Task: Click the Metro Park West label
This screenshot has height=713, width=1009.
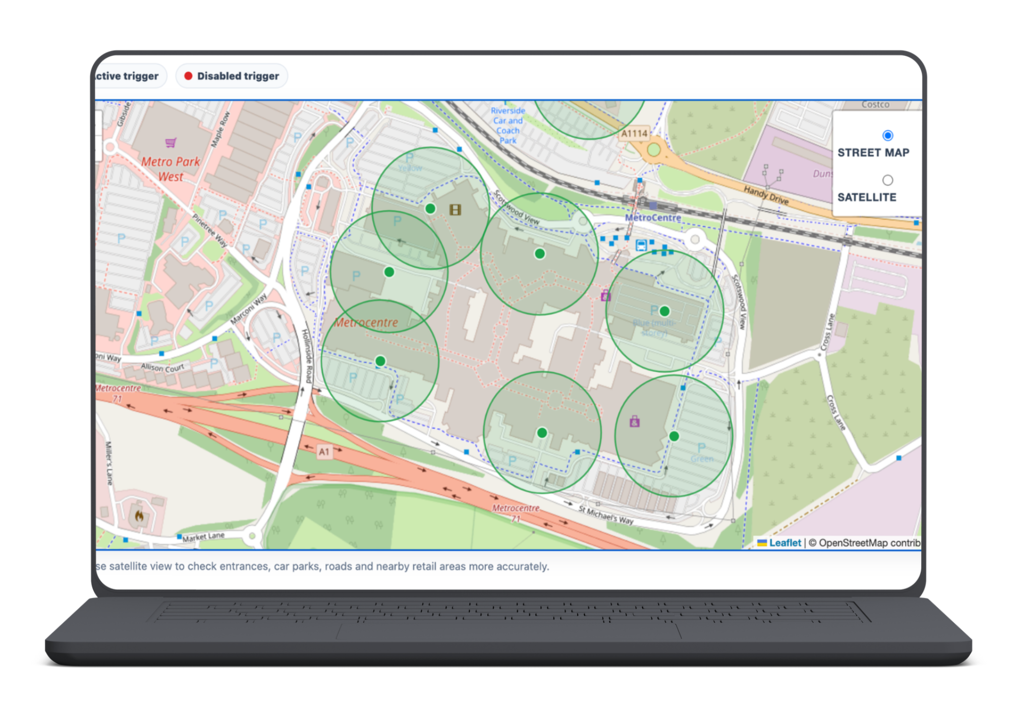Action: (x=171, y=169)
